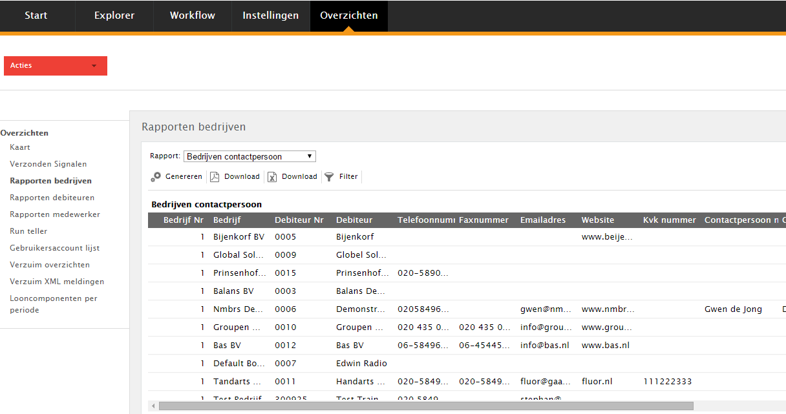This screenshot has width=786, height=414.
Task: Click the Edwin Radio debiteur cell
Action: (x=361, y=364)
